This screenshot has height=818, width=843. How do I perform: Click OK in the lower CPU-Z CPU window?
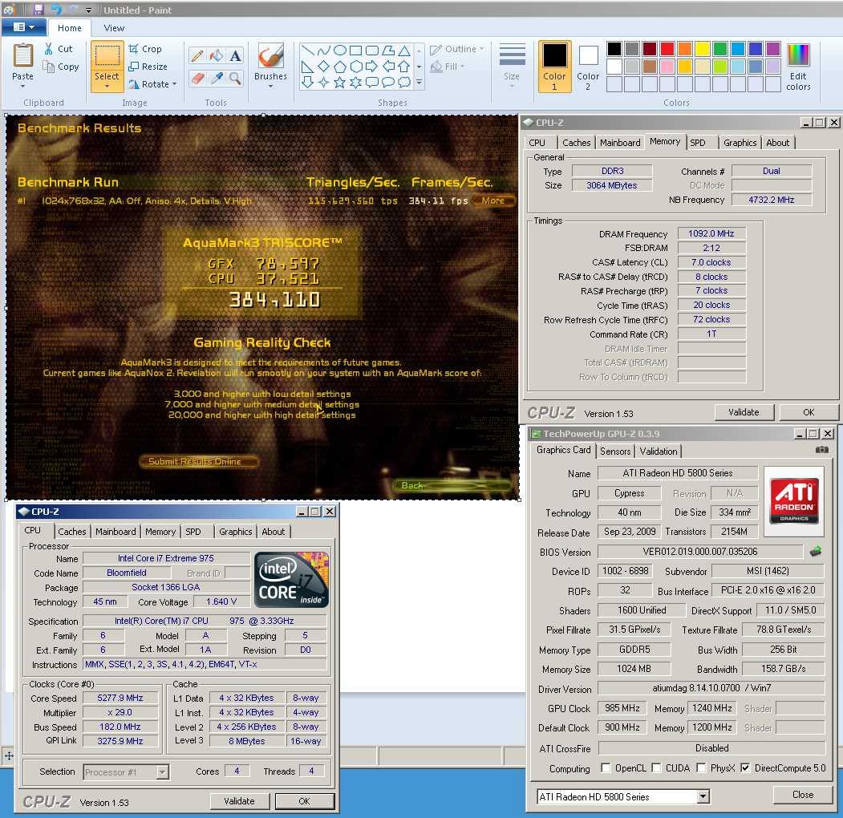tap(304, 801)
